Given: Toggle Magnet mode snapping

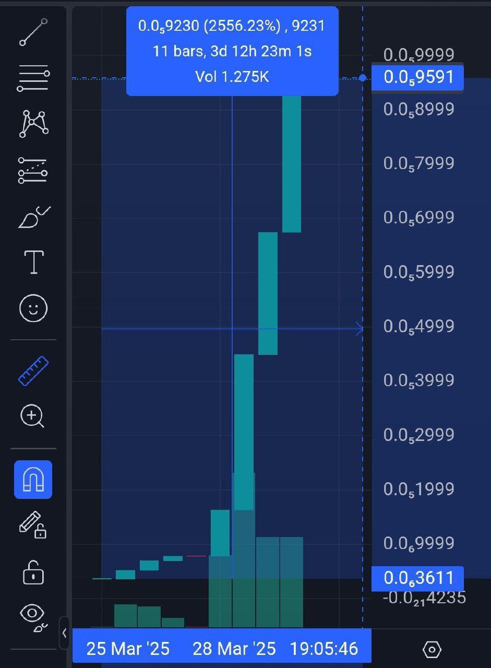Looking at the screenshot, I should click(x=33, y=480).
